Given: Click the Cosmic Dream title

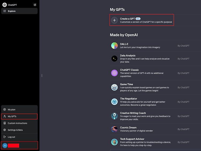Looking at the screenshot, I should [128, 128].
